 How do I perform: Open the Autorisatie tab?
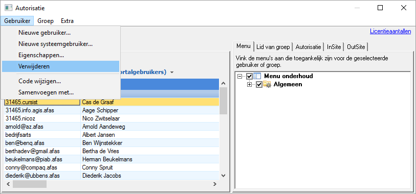click(309, 47)
